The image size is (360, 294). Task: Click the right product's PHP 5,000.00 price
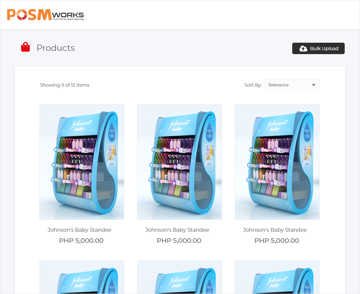(277, 241)
